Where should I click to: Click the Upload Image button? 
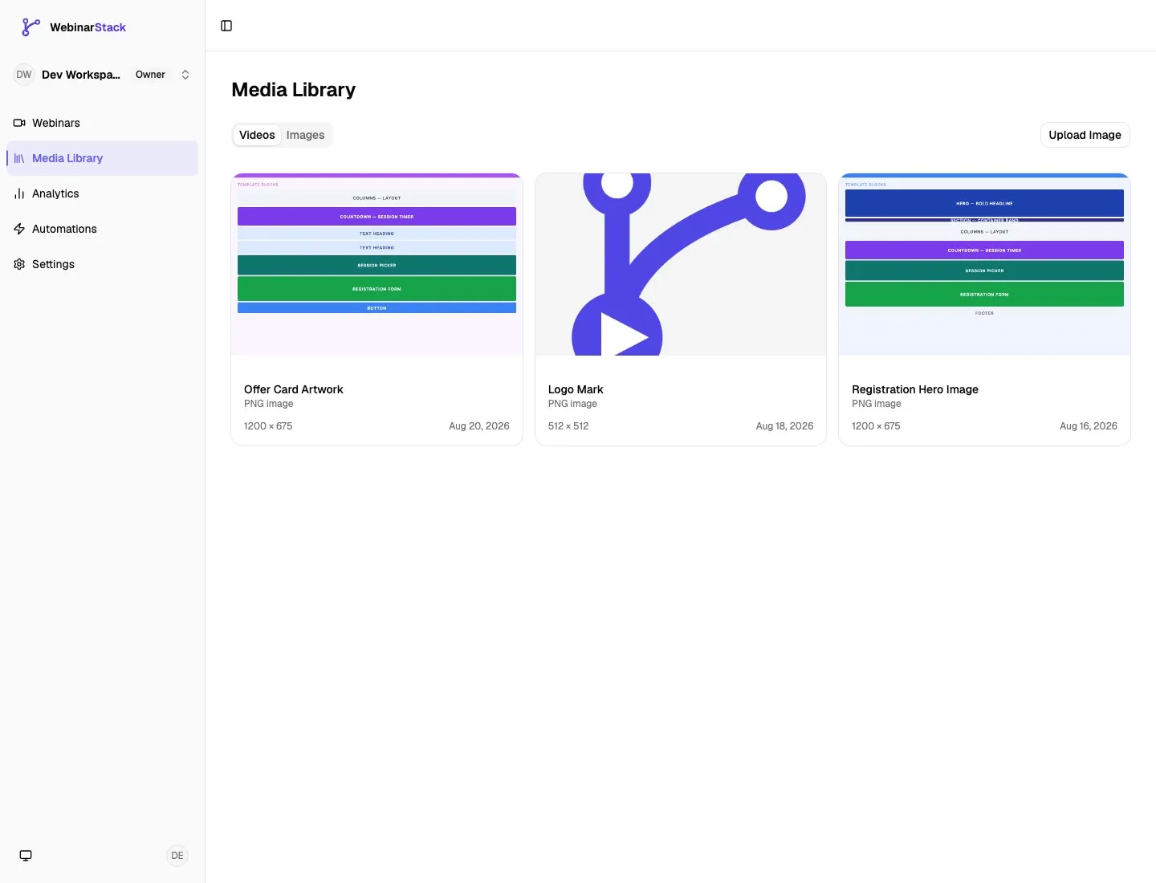click(1085, 135)
